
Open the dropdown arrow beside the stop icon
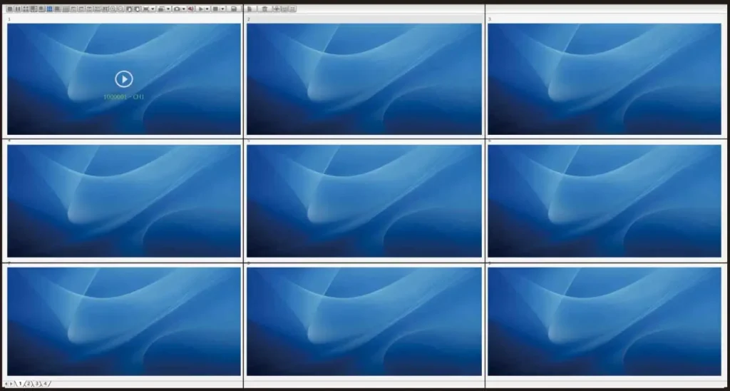[222, 9]
